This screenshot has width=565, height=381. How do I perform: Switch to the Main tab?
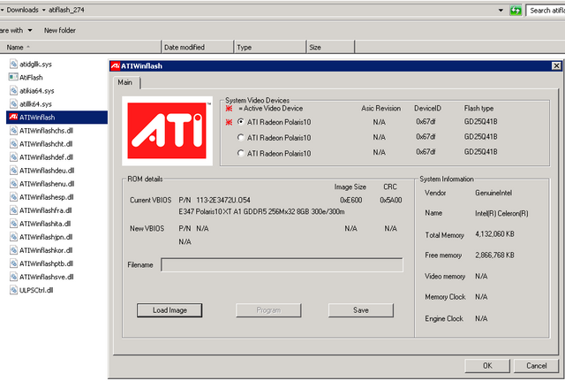pos(129,83)
